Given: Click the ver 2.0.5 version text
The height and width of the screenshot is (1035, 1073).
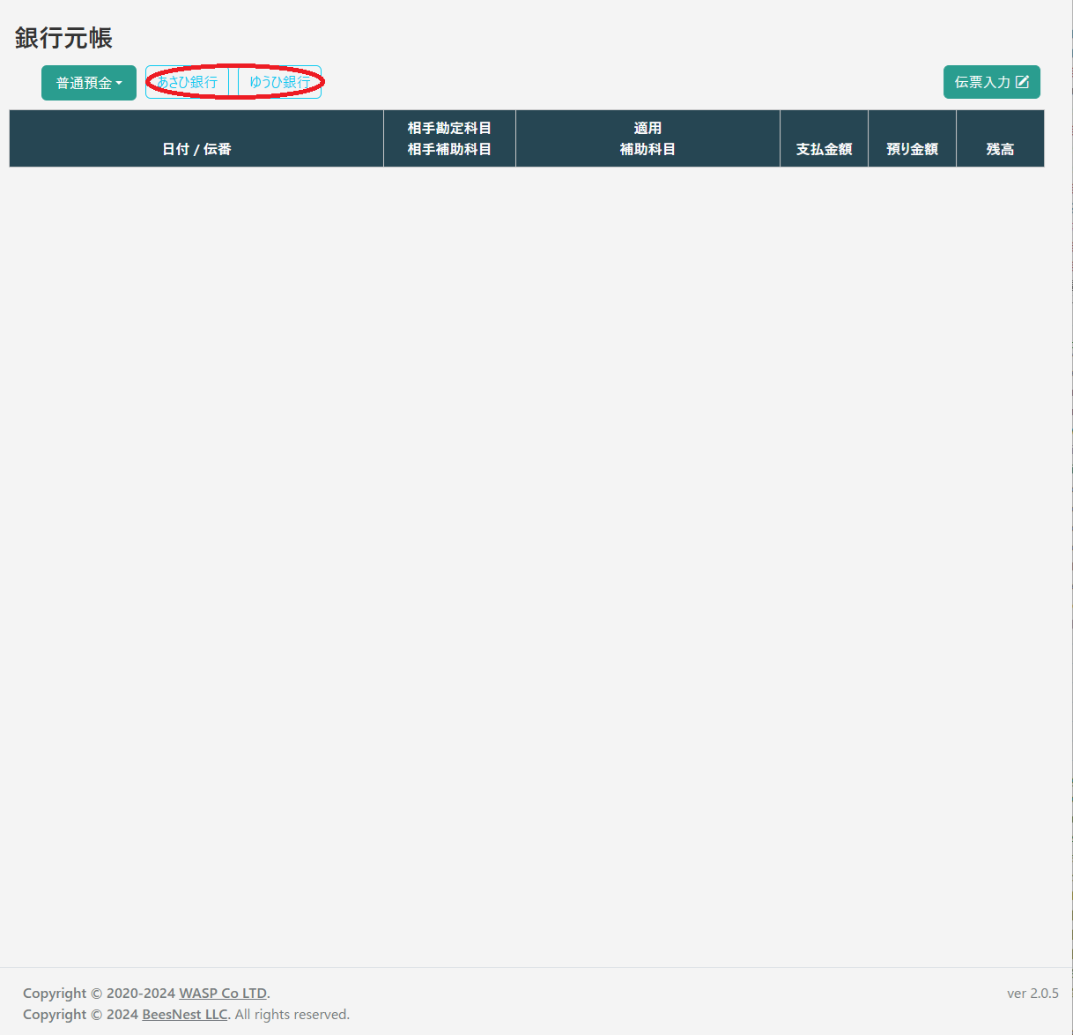Looking at the screenshot, I should click(x=1032, y=994).
